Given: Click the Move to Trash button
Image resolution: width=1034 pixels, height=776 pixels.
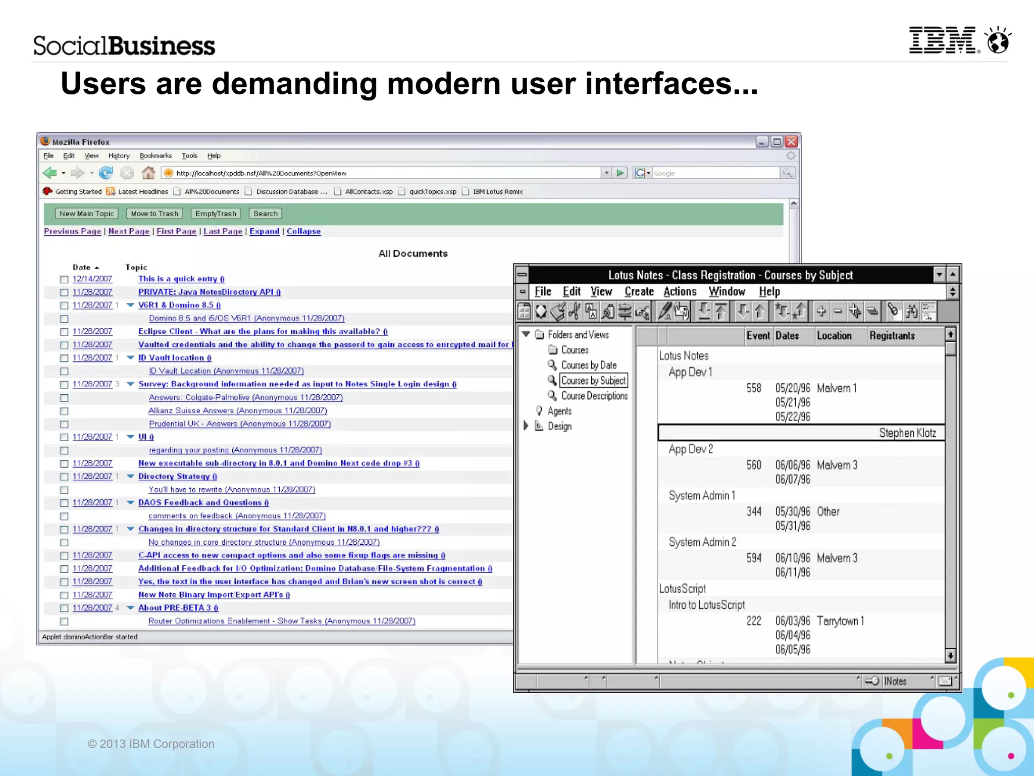Looking at the screenshot, I should [x=154, y=214].
